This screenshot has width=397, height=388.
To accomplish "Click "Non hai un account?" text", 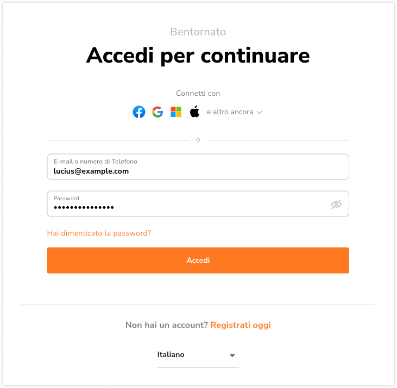I will (166, 325).
